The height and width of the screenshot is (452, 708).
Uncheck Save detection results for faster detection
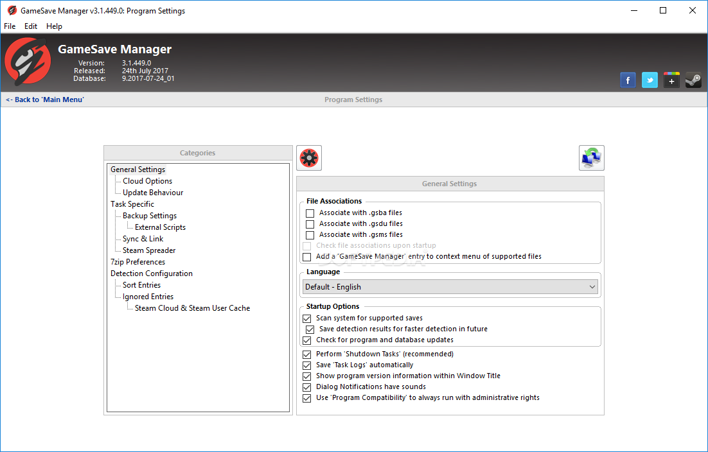pos(310,329)
